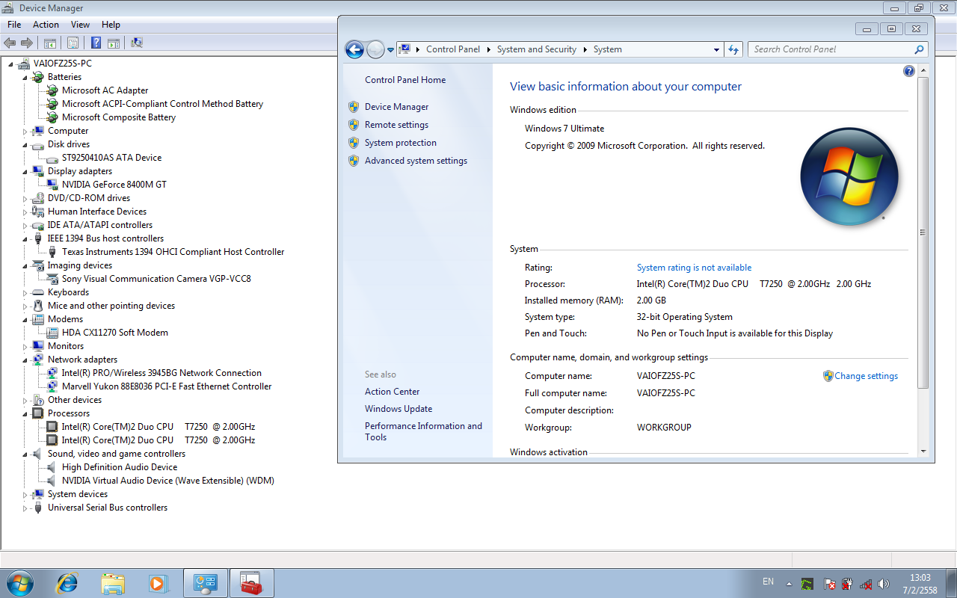The width and height of the screenshot is (957, 598).
Task: Show hidden tray icons arrow
Action: (789, 583)
